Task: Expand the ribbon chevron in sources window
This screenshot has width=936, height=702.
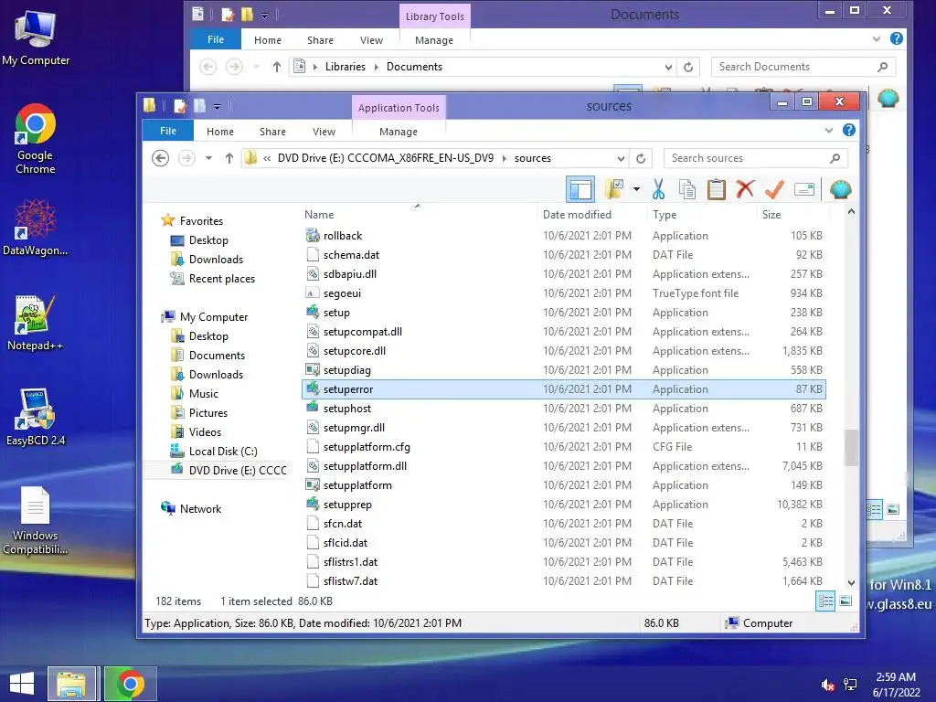Action: click(x=828, y=130)
